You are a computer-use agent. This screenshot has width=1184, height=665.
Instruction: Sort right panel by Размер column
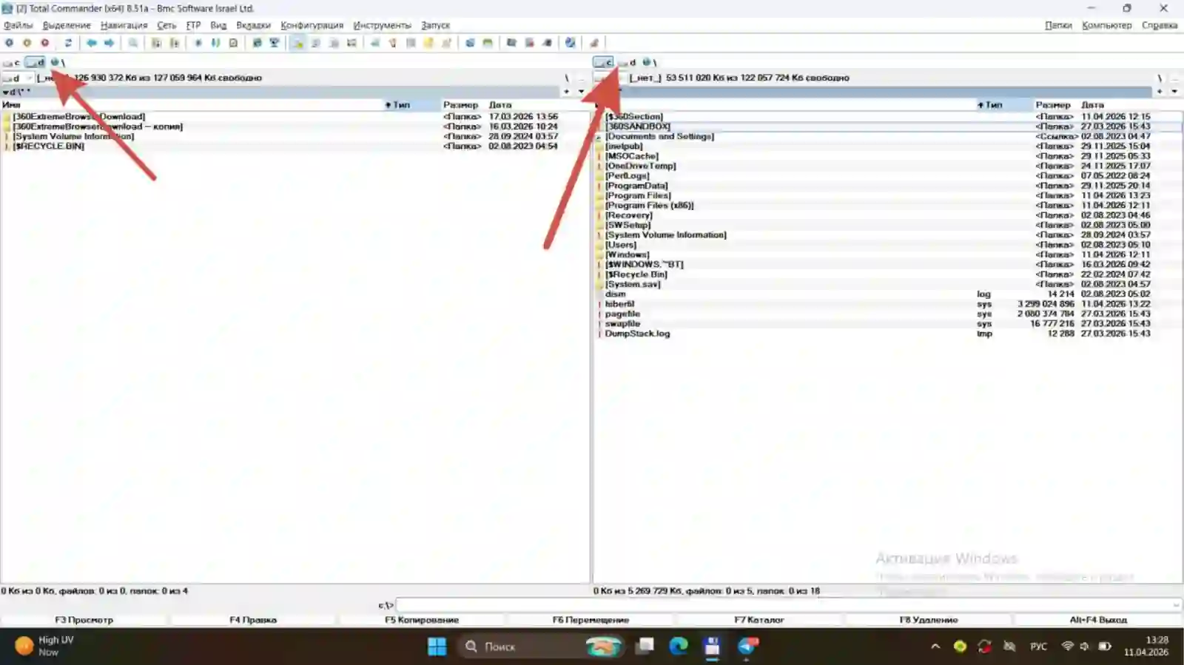click(1053, 105)
